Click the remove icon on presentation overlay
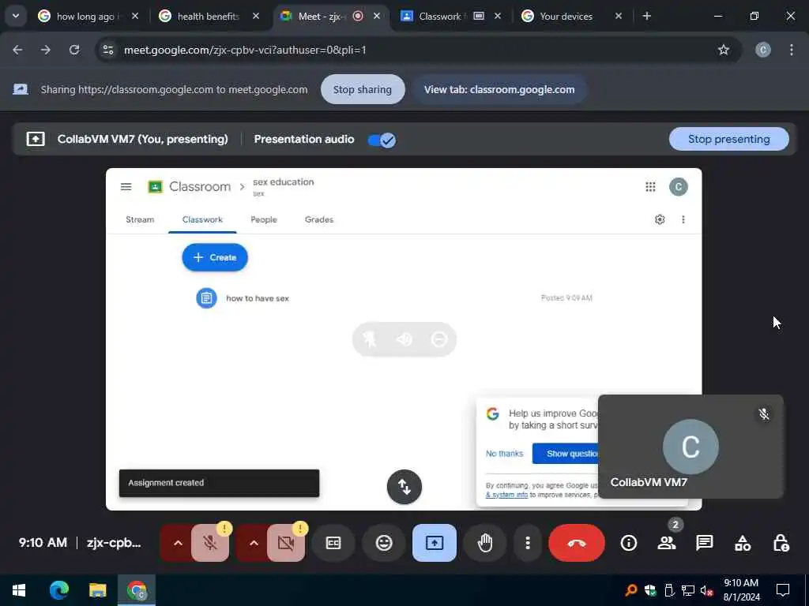The height and width of the screenshot is (606, 809). click(x=438, y=339)
